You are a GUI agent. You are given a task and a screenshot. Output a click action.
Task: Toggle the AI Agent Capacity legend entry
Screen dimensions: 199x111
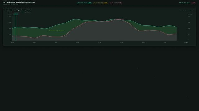tap(26, 12)
